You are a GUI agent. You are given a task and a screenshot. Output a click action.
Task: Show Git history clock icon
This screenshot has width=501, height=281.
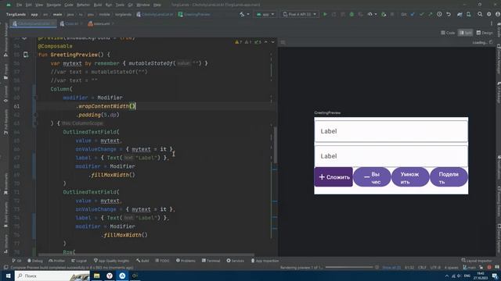pos(439,14)
